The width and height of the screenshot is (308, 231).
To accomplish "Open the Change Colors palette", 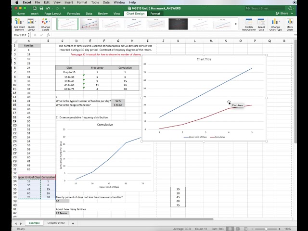I will (x=45, y=25).
